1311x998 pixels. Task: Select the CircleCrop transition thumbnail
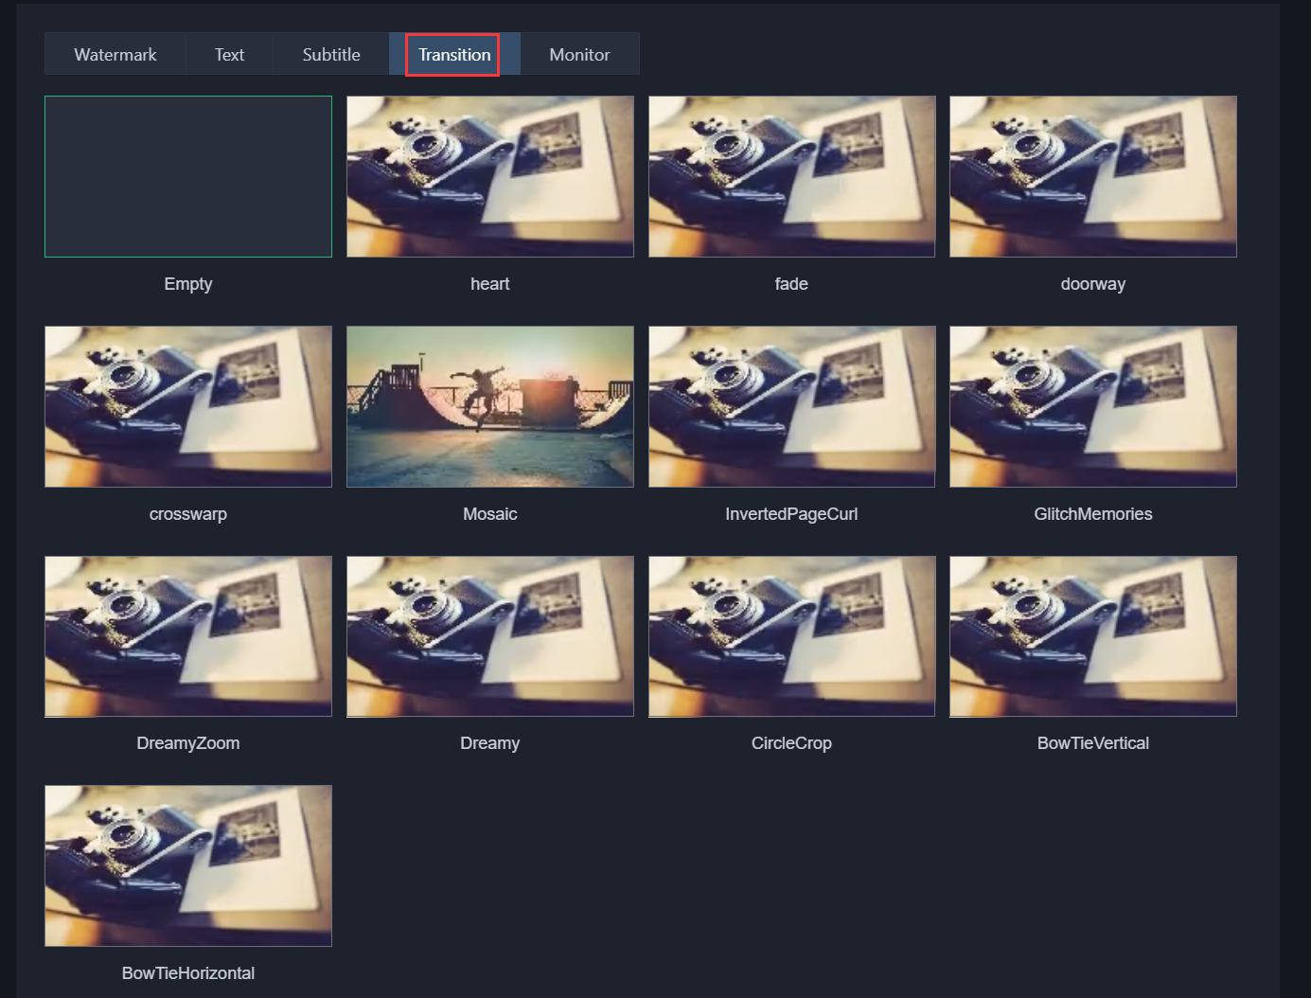(791, 636)
